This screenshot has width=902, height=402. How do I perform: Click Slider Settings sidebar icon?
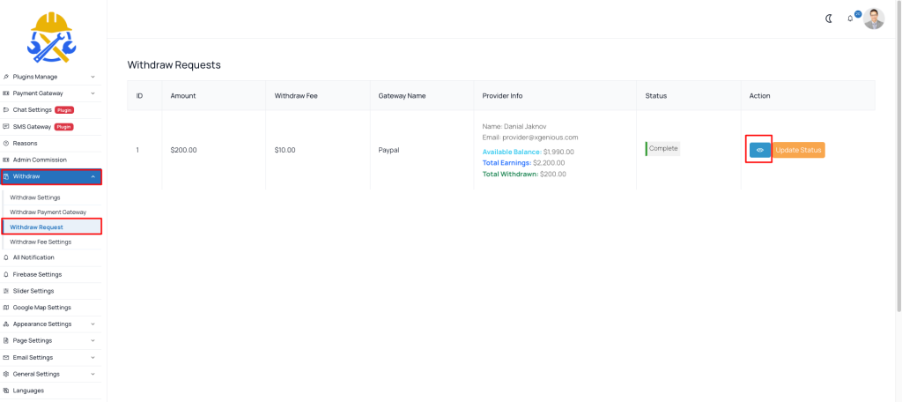tap(6, 291)
